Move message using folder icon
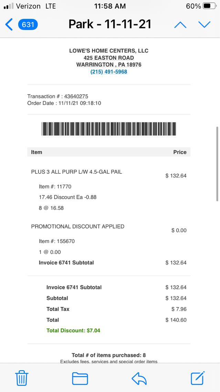The height and width of the screenshot is (392, 220). click(80, 378)
